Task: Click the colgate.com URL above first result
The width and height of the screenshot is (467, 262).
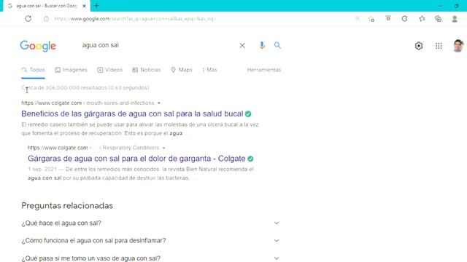Action: click(x=52, y=103)
